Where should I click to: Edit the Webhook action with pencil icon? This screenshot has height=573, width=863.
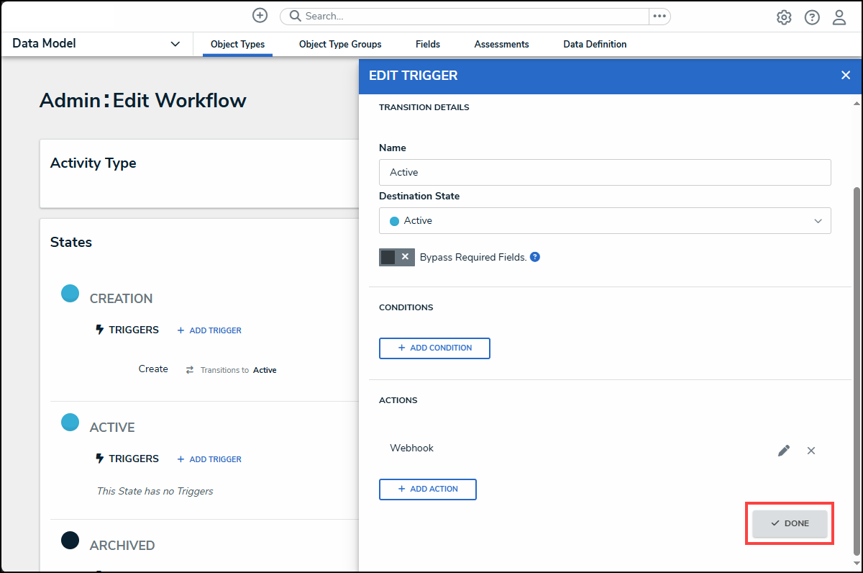784,451
